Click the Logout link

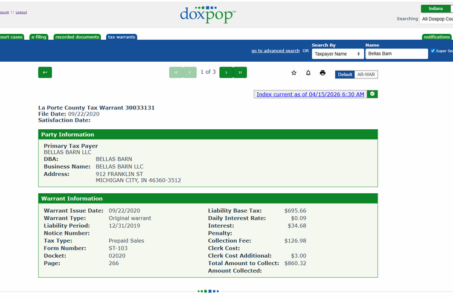[21, 12]
